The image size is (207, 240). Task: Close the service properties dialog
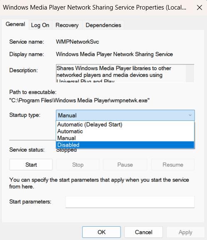click(x=200, y=7)
